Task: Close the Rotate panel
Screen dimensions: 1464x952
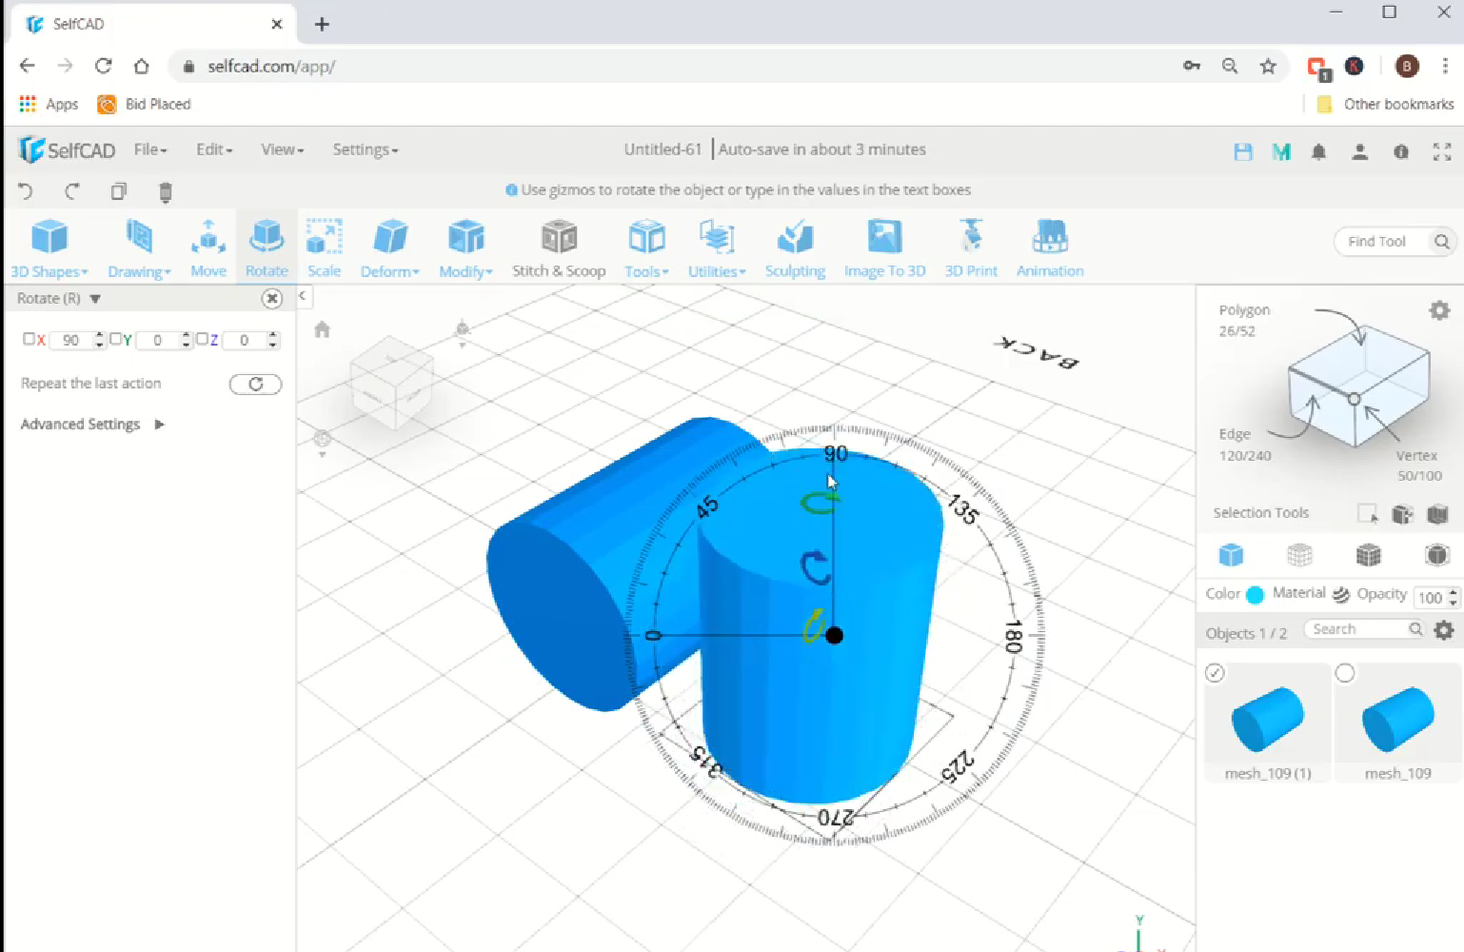Action: 272,299
